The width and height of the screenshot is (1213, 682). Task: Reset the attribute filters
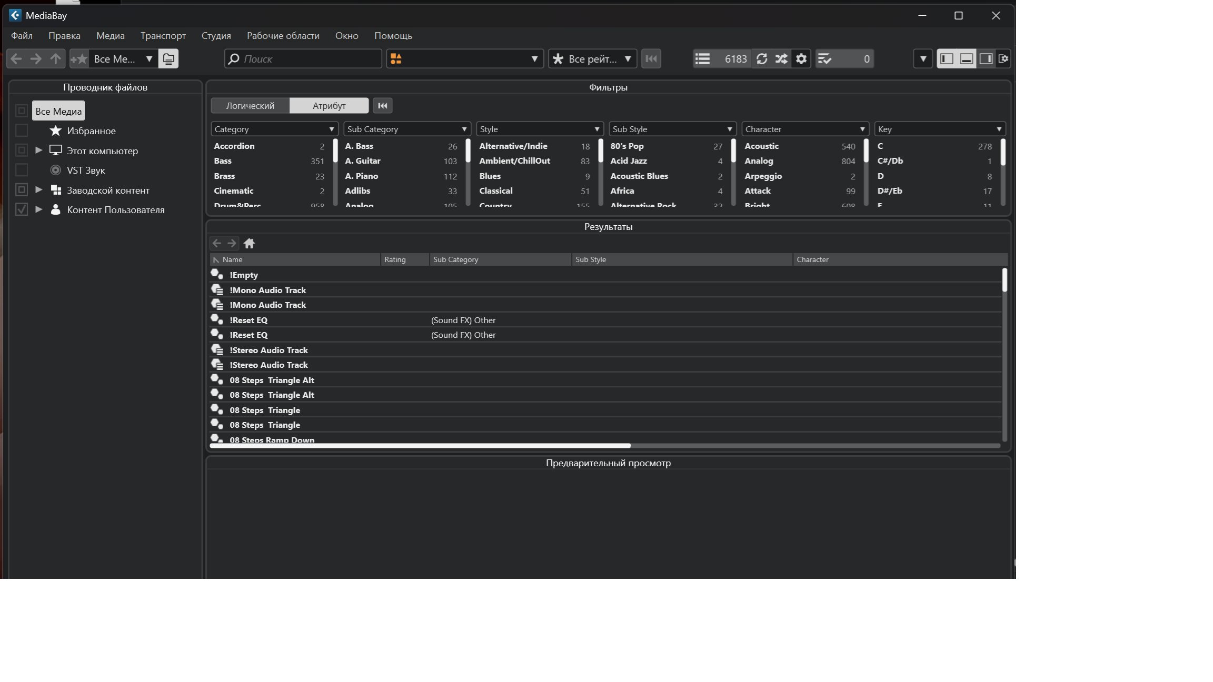(x=382, y=106)
